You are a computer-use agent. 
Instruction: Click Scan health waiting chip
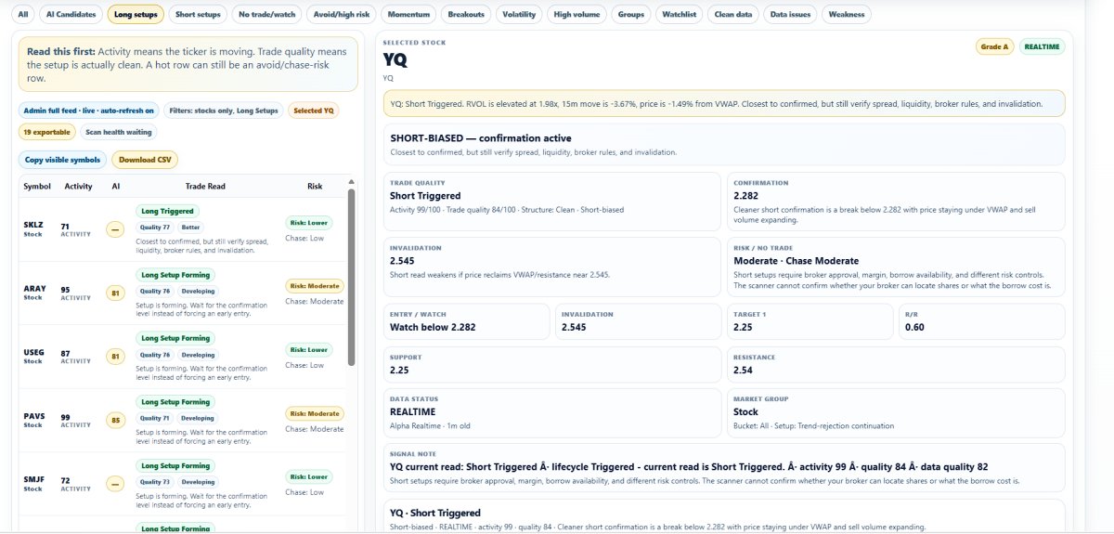[119, 132]
